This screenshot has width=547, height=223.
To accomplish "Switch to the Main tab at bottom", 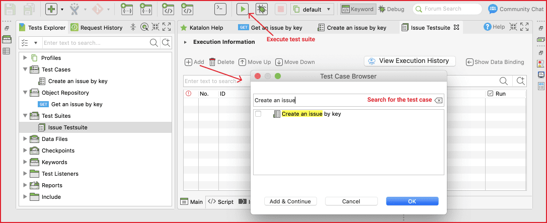I will [192, 202].
